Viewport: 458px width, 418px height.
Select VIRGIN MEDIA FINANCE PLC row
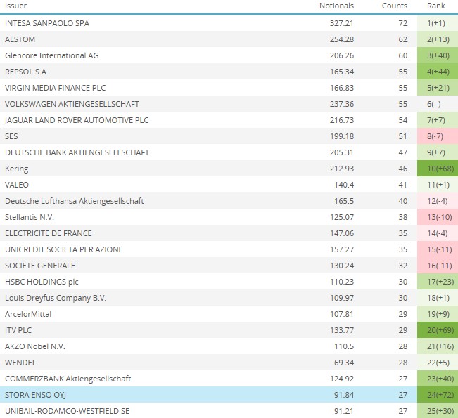click(56, 88)
